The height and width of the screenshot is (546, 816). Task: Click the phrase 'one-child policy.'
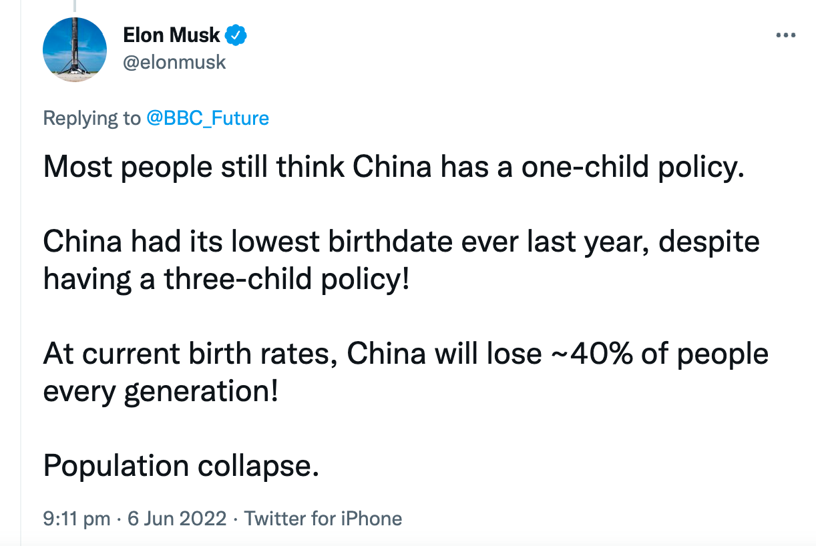click(x=632, y=168)
